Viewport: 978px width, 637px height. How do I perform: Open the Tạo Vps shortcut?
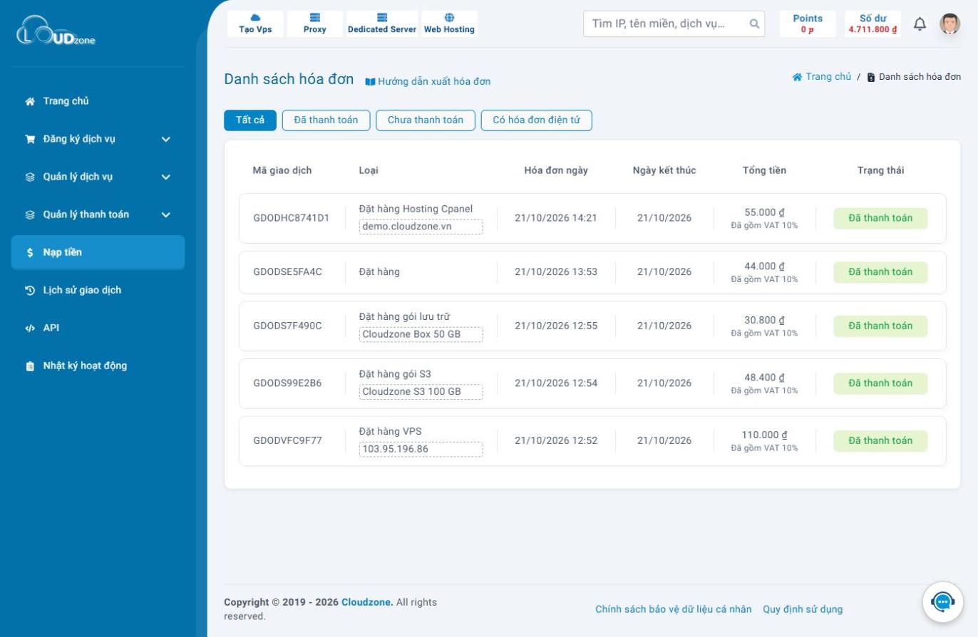tap(255, 24)
